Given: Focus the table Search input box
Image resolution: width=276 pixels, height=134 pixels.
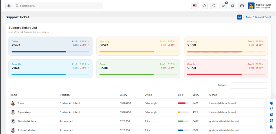Looking at the screenshot, I should 249,85.
